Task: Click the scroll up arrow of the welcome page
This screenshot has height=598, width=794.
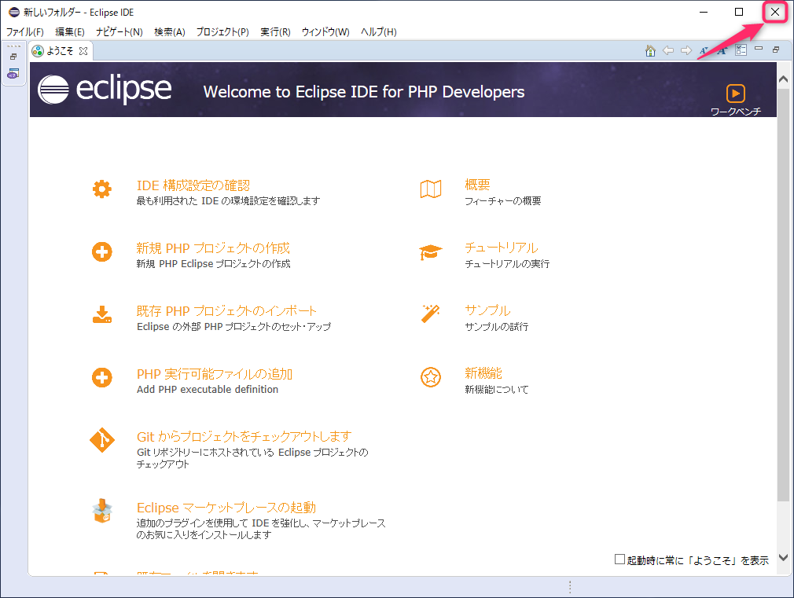Action: (x=783, y=79)
